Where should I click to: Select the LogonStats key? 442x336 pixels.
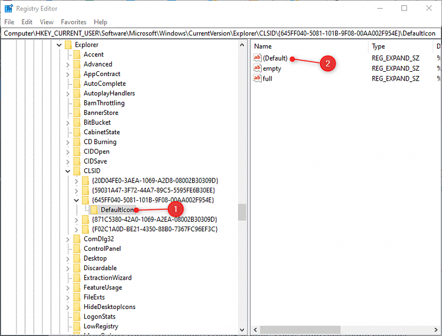100,317
